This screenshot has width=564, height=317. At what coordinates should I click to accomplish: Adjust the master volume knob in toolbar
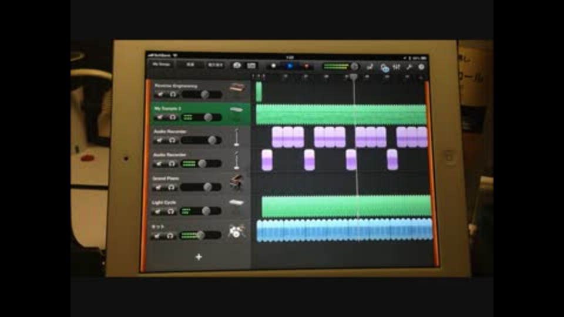tap(355, 66)
